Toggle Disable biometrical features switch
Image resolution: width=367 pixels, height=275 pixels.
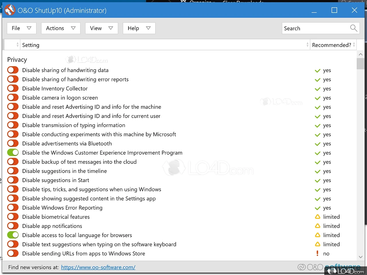[x=13, y=217]
